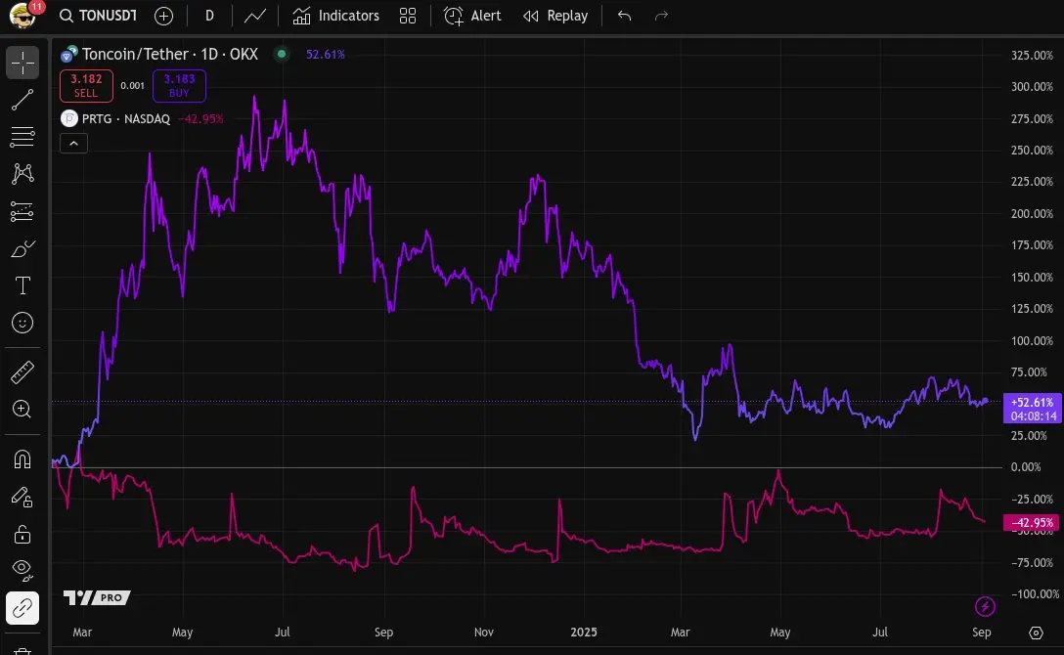Click the 2025 label on the time axis

(x=584, y=632)
